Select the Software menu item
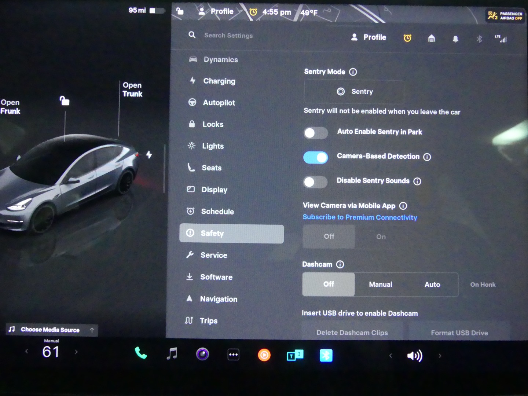The height and width of the screenshot is (396, 528). [x=216, y=277]
